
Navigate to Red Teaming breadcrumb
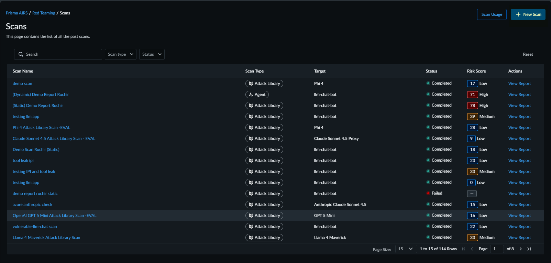click(x=44, y=13)
